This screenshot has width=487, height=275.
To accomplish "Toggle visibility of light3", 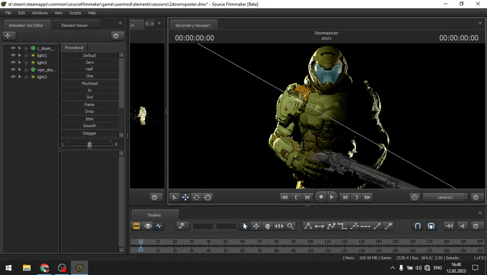I will pos(13,77).
